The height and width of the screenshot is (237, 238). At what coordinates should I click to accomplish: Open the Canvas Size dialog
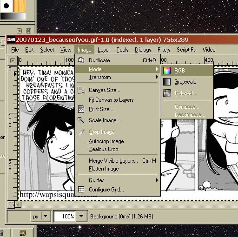pyautogui.click(x=118, y=90)
